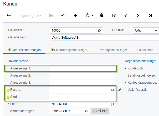
Task: Click the Adresselinje 2 input field
Action: (x=83, y=75)
